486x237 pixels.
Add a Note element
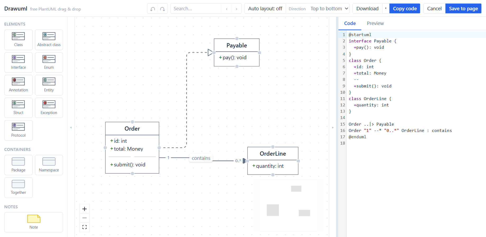tap(34, 222)
